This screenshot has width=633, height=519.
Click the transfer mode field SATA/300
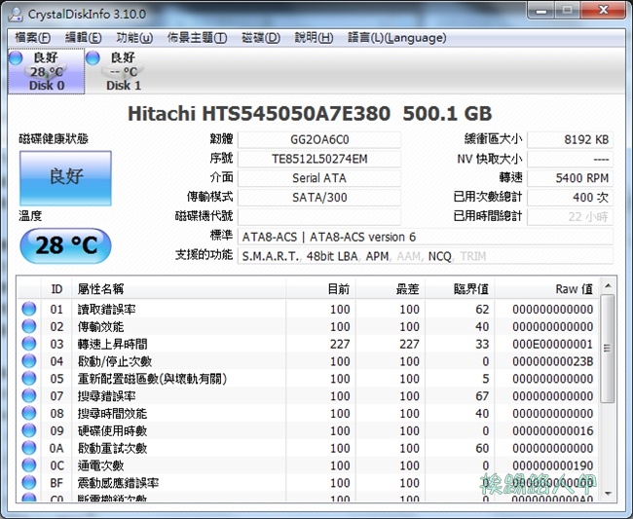(319, 198)
